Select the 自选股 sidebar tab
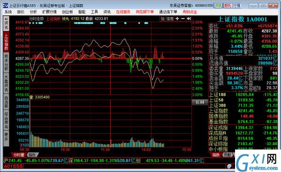This screenshot has width=281, height=172. point(6,102)
